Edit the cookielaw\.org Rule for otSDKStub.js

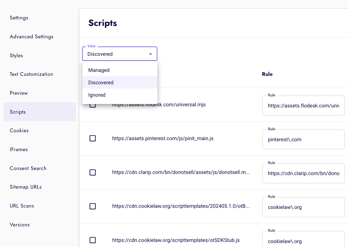click(303, 241)
